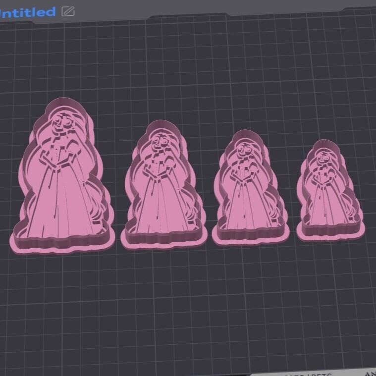Click the edit plate name pencil icon
This screenshot has width=376, height=376.
pyautogui.click(x=68, y=11)
